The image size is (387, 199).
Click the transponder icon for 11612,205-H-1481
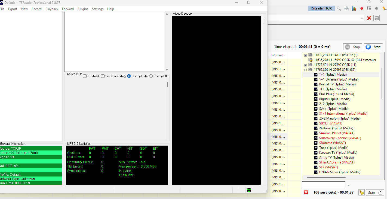[x=310, y=55]
